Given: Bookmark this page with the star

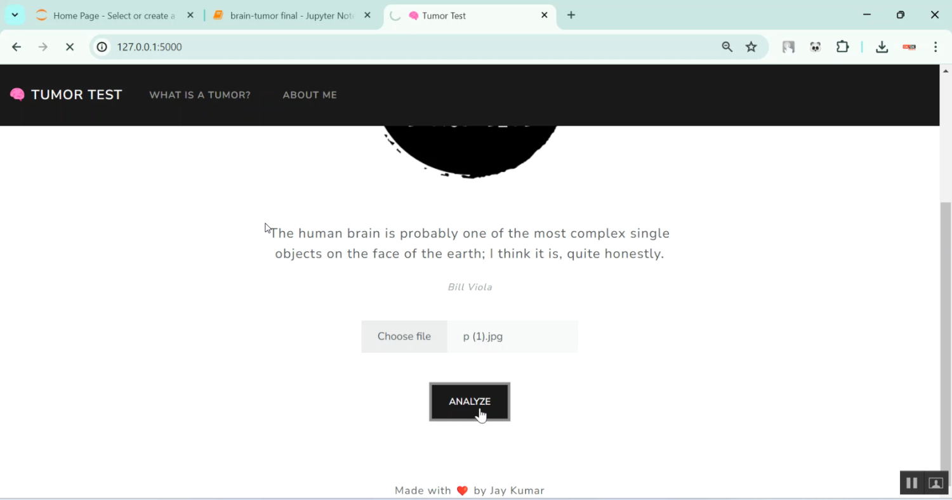Looking at the screenshot, I should [x=751, y=47].
